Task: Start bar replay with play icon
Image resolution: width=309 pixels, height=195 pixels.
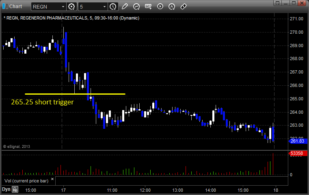Action: 160,6
